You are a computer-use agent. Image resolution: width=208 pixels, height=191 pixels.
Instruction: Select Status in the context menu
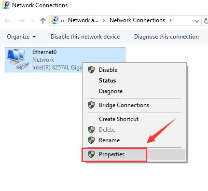click(x=107, y=81)
